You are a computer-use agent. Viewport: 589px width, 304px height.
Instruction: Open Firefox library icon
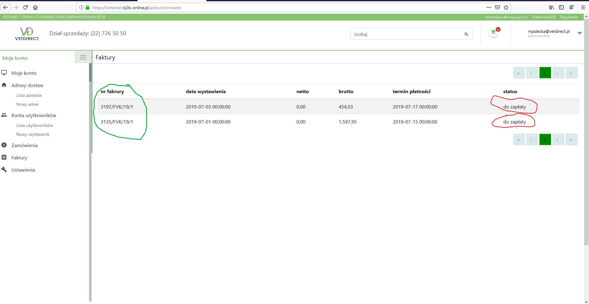tap(552, 7)
